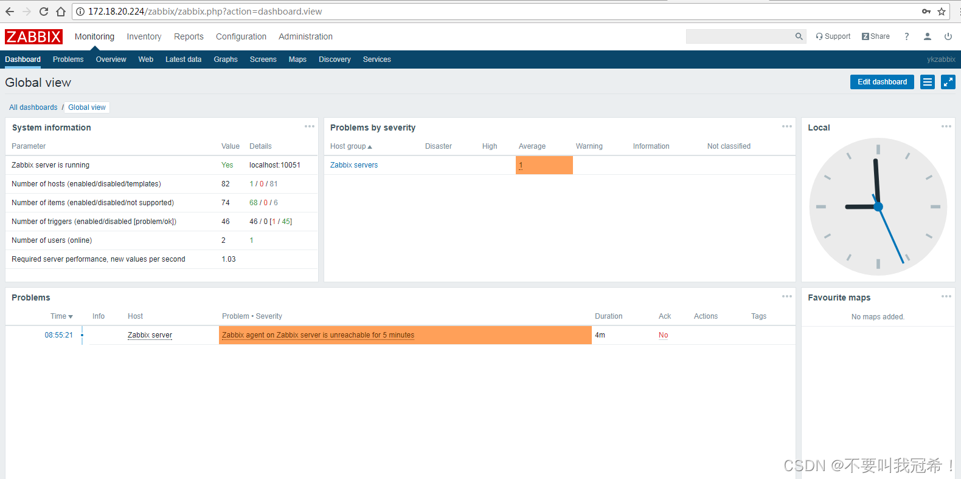The image size is (961, 479).
Task: Click Edit dashboard button
Action: click(x=882, y=82)
